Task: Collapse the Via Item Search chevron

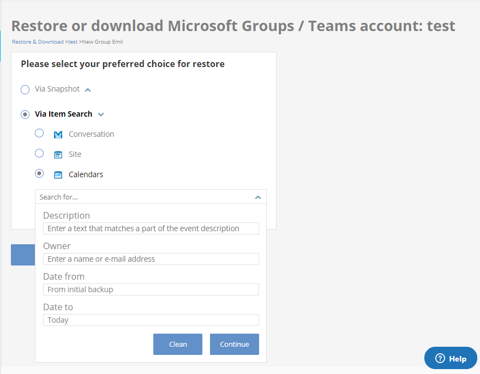Action: [101, 114]
